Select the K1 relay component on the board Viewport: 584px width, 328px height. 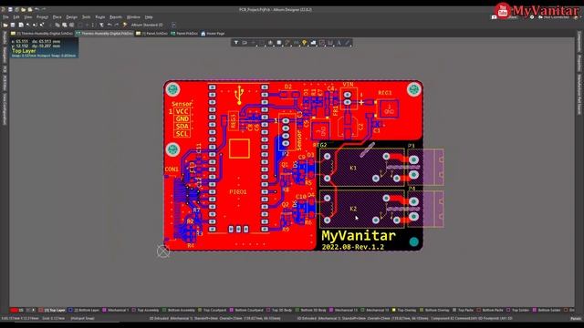click(x=361, y=168)
